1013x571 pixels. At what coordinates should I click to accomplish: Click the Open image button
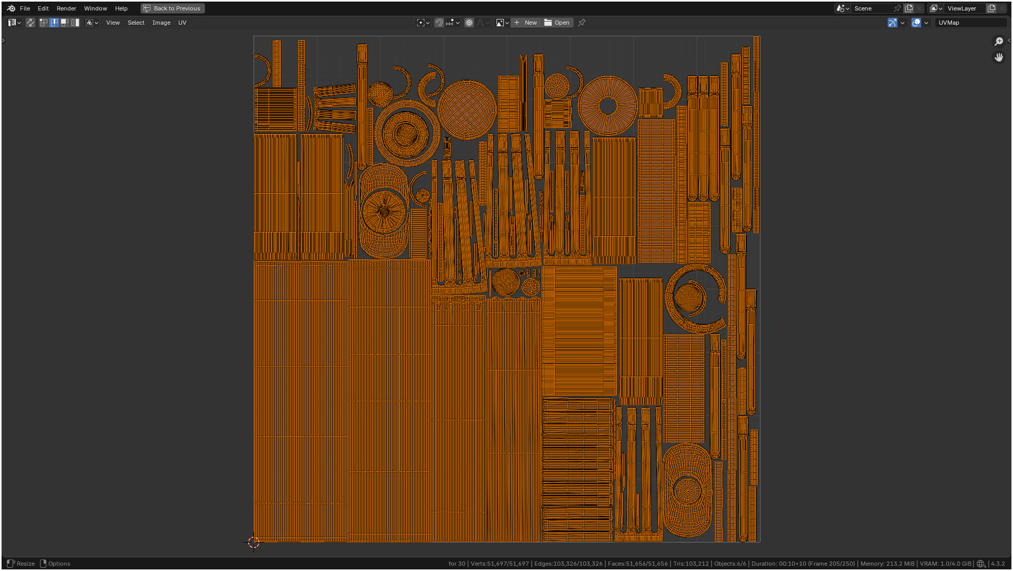[557, 23]
